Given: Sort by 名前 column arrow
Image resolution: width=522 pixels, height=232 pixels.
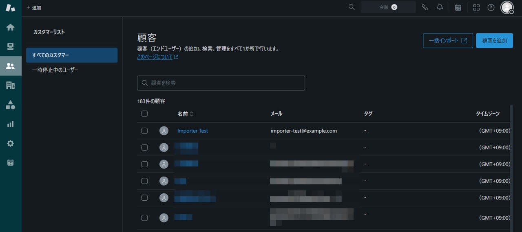Looking at the screenshot, I should click(x=192, y=114).
